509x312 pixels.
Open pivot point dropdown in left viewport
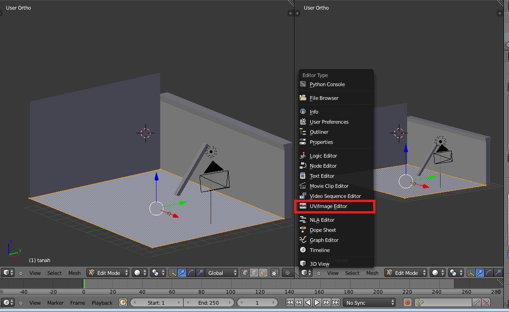point(158,273)
